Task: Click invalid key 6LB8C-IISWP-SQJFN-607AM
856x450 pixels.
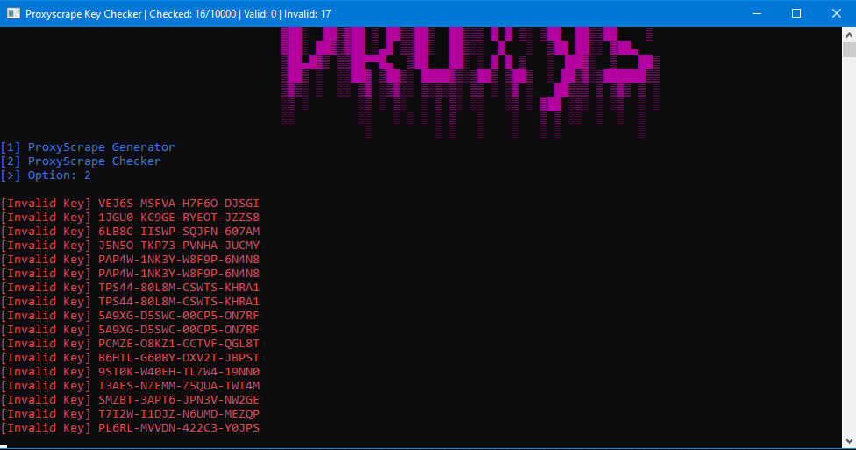Action: coord(179,232)
